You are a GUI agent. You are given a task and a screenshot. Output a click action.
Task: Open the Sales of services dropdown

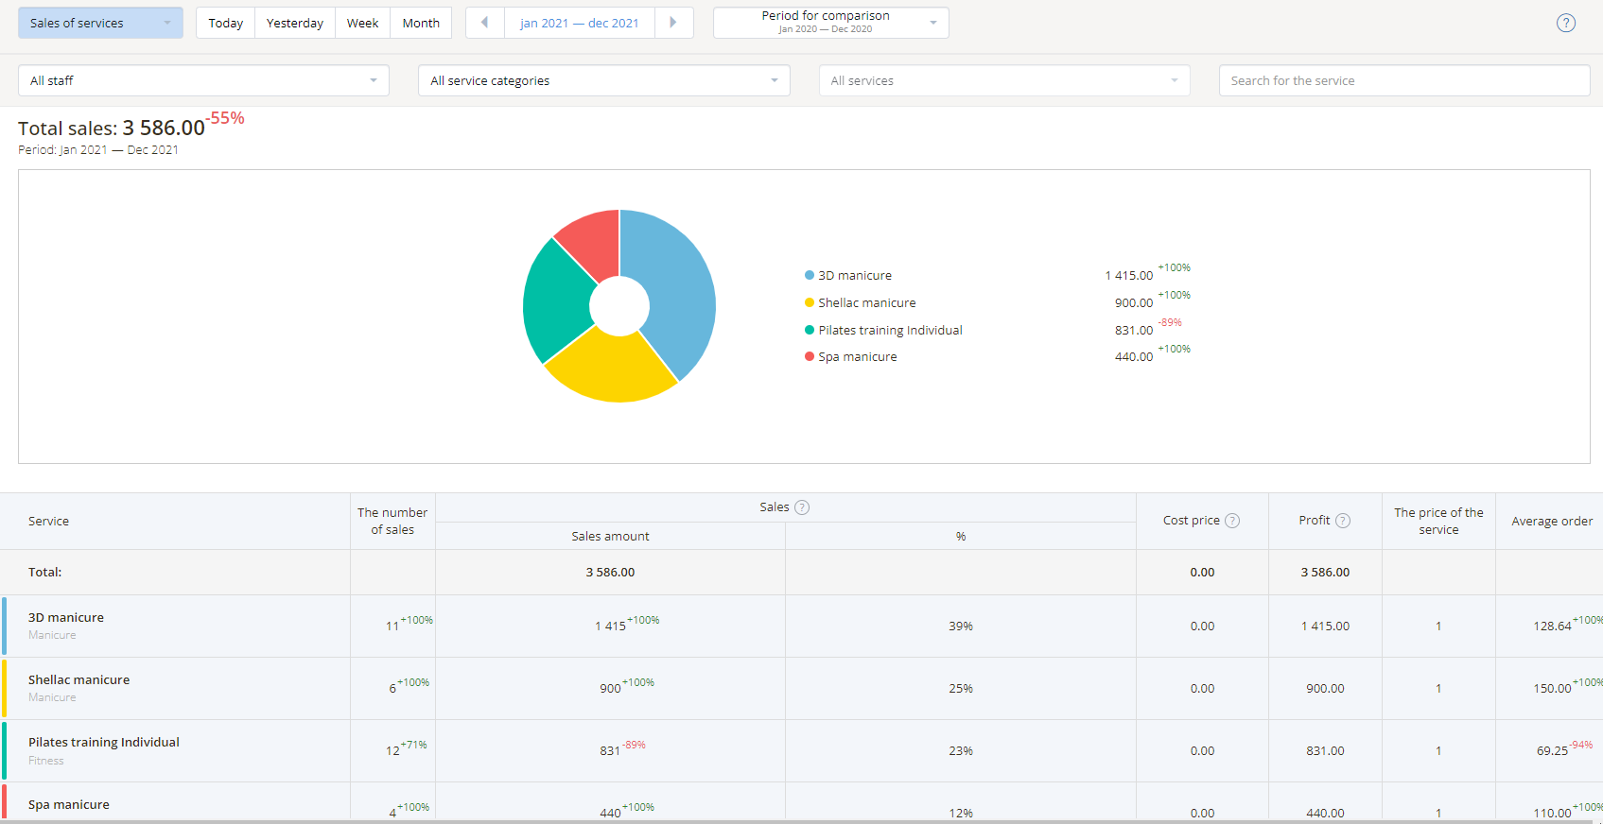pos(100,23)
